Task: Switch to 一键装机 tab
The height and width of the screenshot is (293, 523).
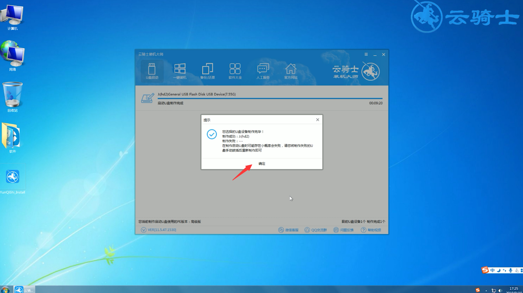Action: pyautogui.click(x=180, y=71)
